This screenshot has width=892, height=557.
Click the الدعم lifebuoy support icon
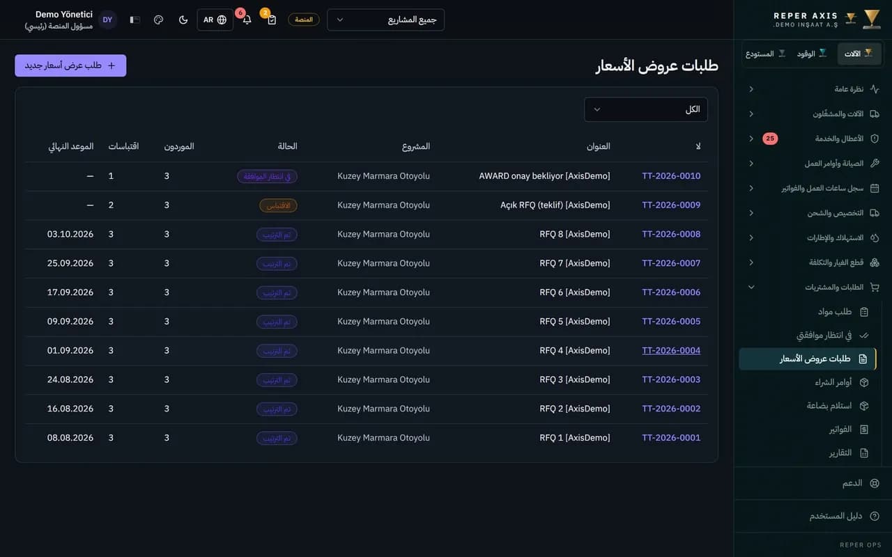click(875, 483)
